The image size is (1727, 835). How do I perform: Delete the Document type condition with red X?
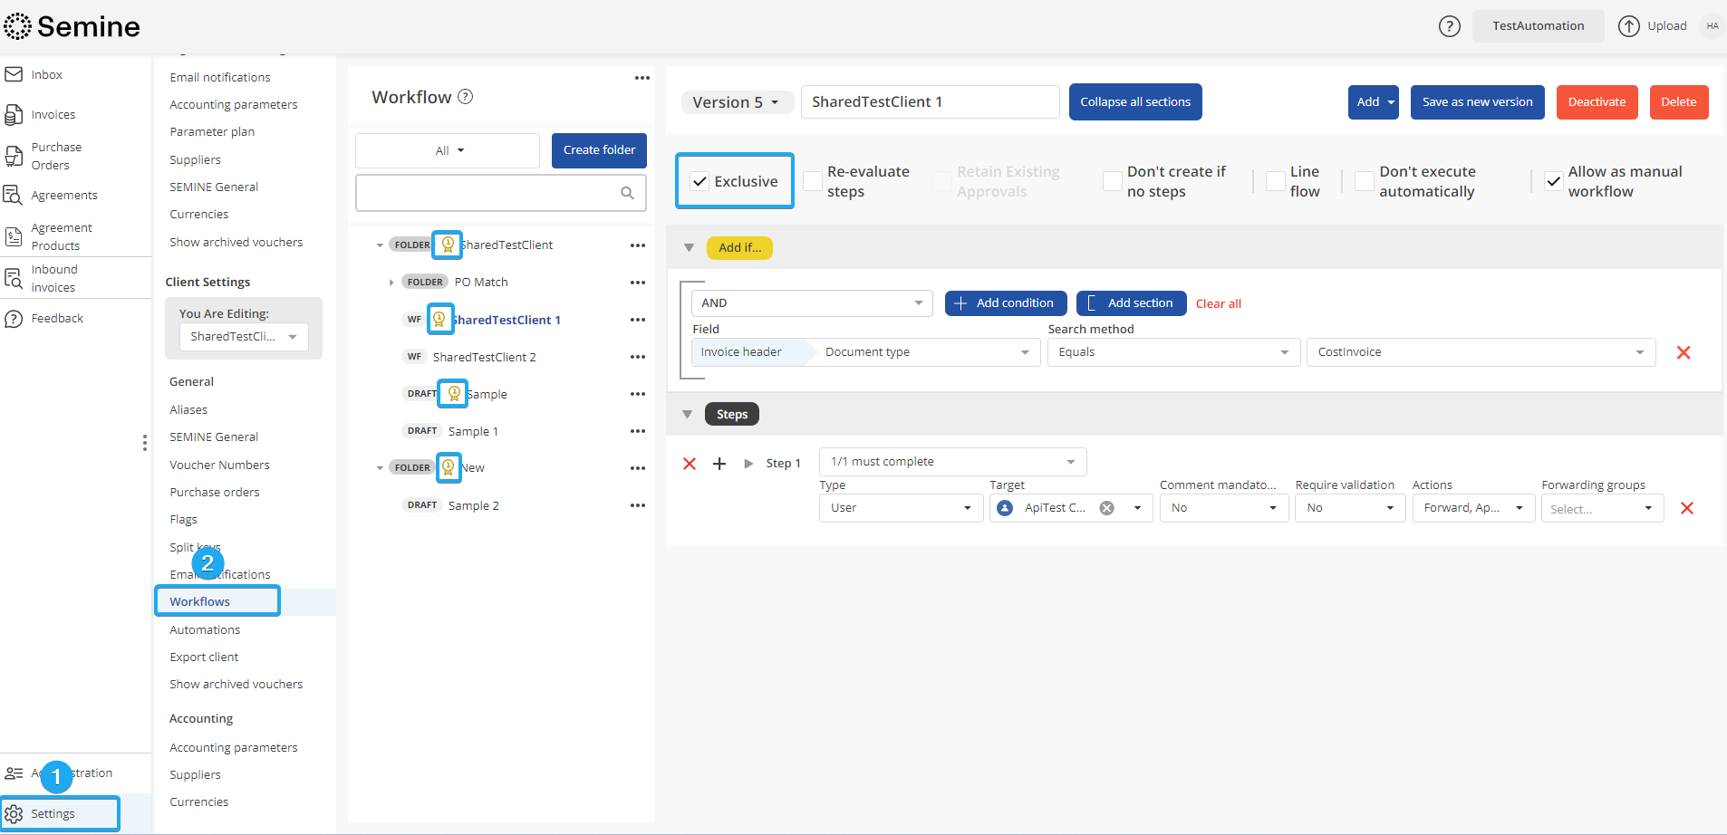click(x=1683, y=352)
